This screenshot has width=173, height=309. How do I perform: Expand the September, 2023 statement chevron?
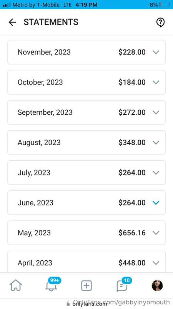[x=156, y=112]
